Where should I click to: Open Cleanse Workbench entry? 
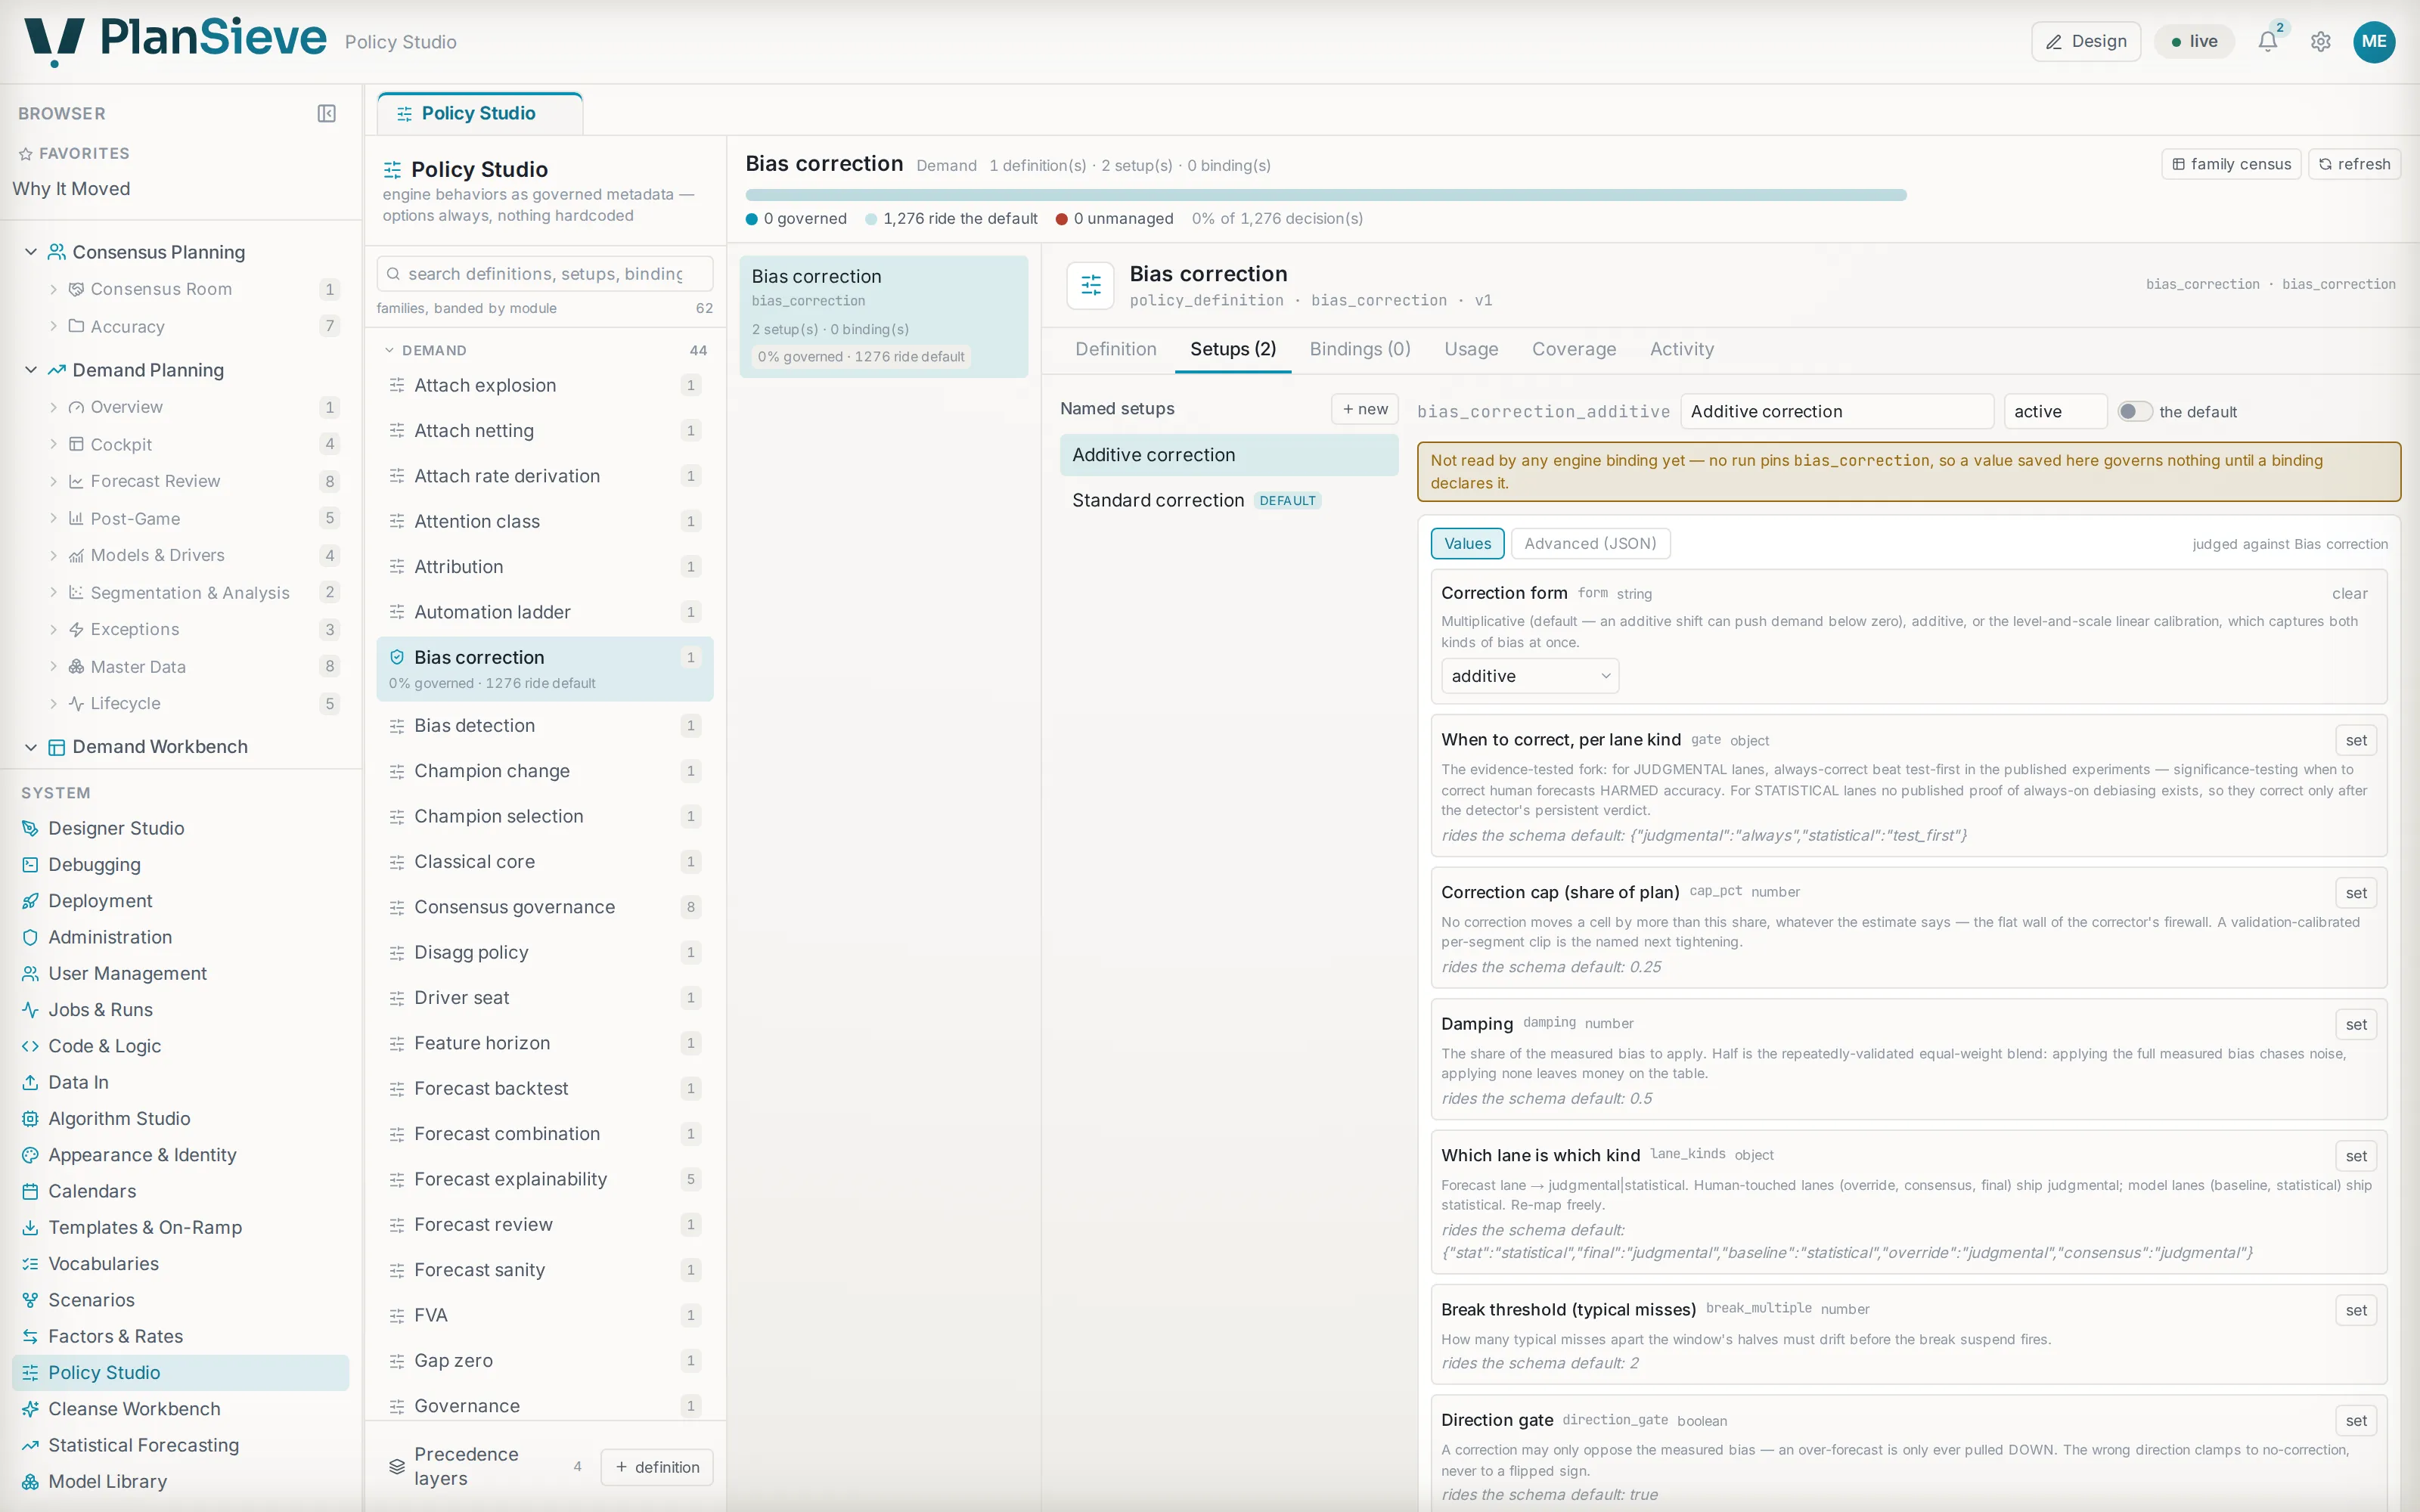134,1408
